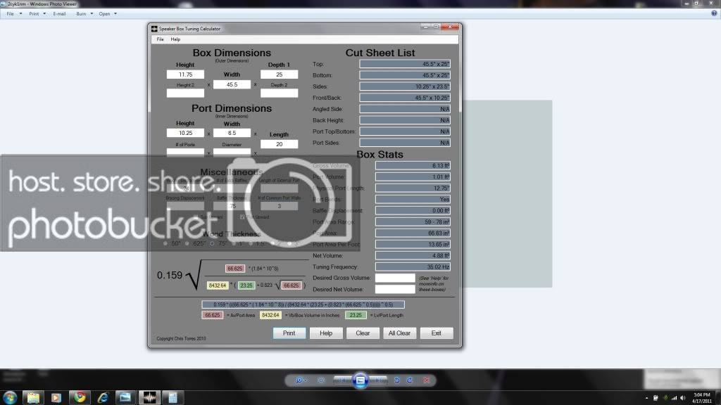Click the Actual Size icon
721x405 pixels.
pos(321,380)
